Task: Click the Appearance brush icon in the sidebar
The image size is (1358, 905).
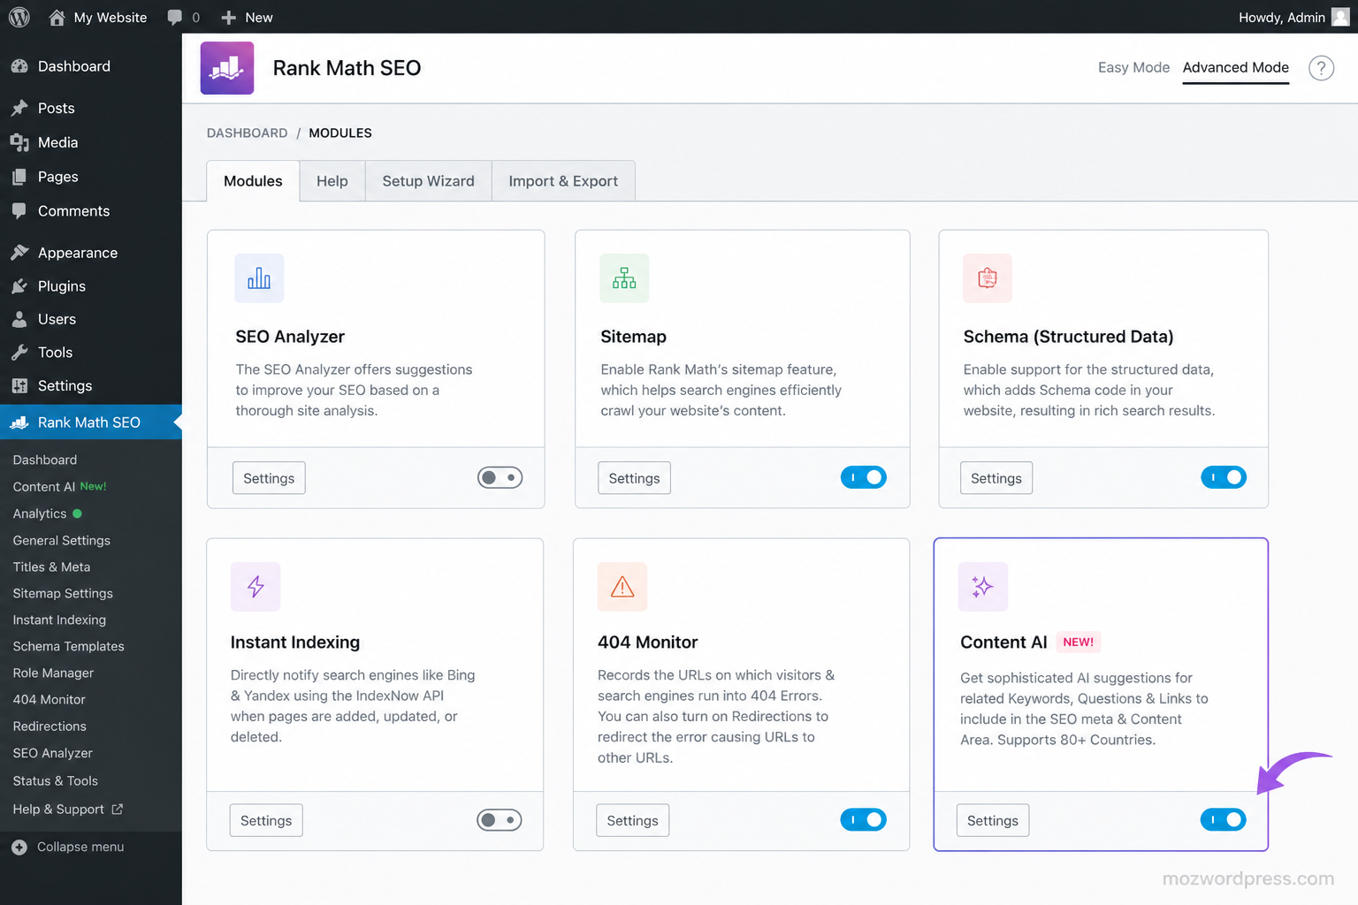Action: pos(19,253)
